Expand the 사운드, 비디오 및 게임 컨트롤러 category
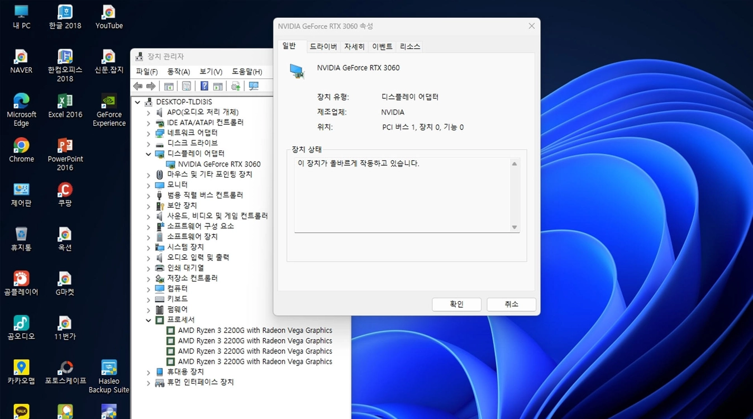Screen dimensions: 753x419 click(x=149, y=216)
